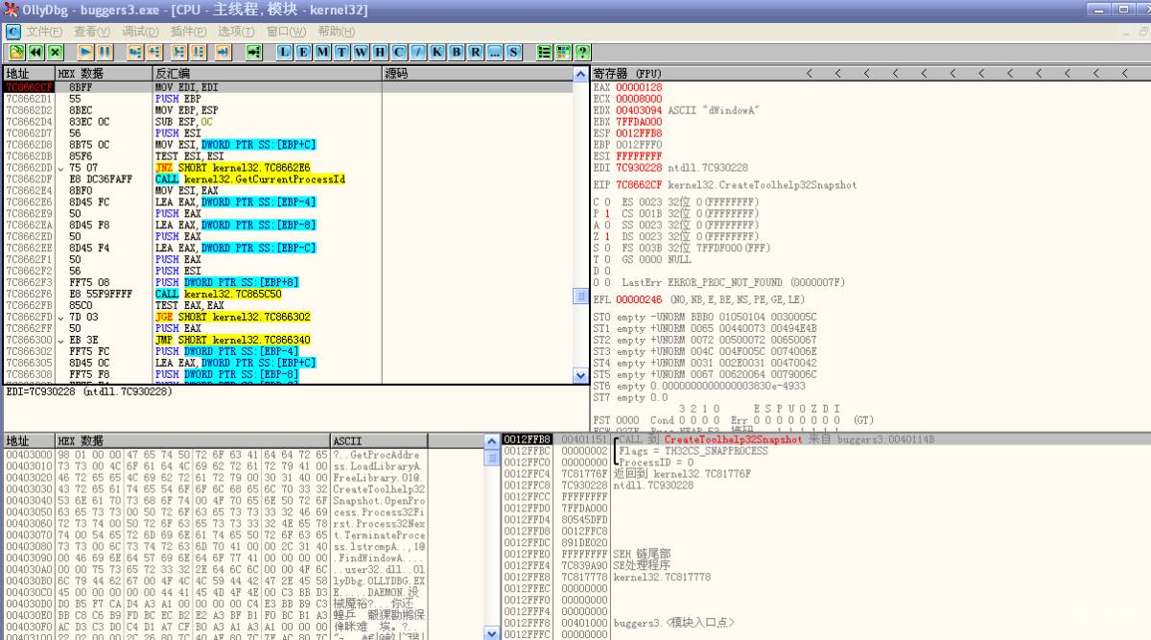The image size is (1151, 640).
Task: Run the program with the play icon
Action: coord(86,52)
